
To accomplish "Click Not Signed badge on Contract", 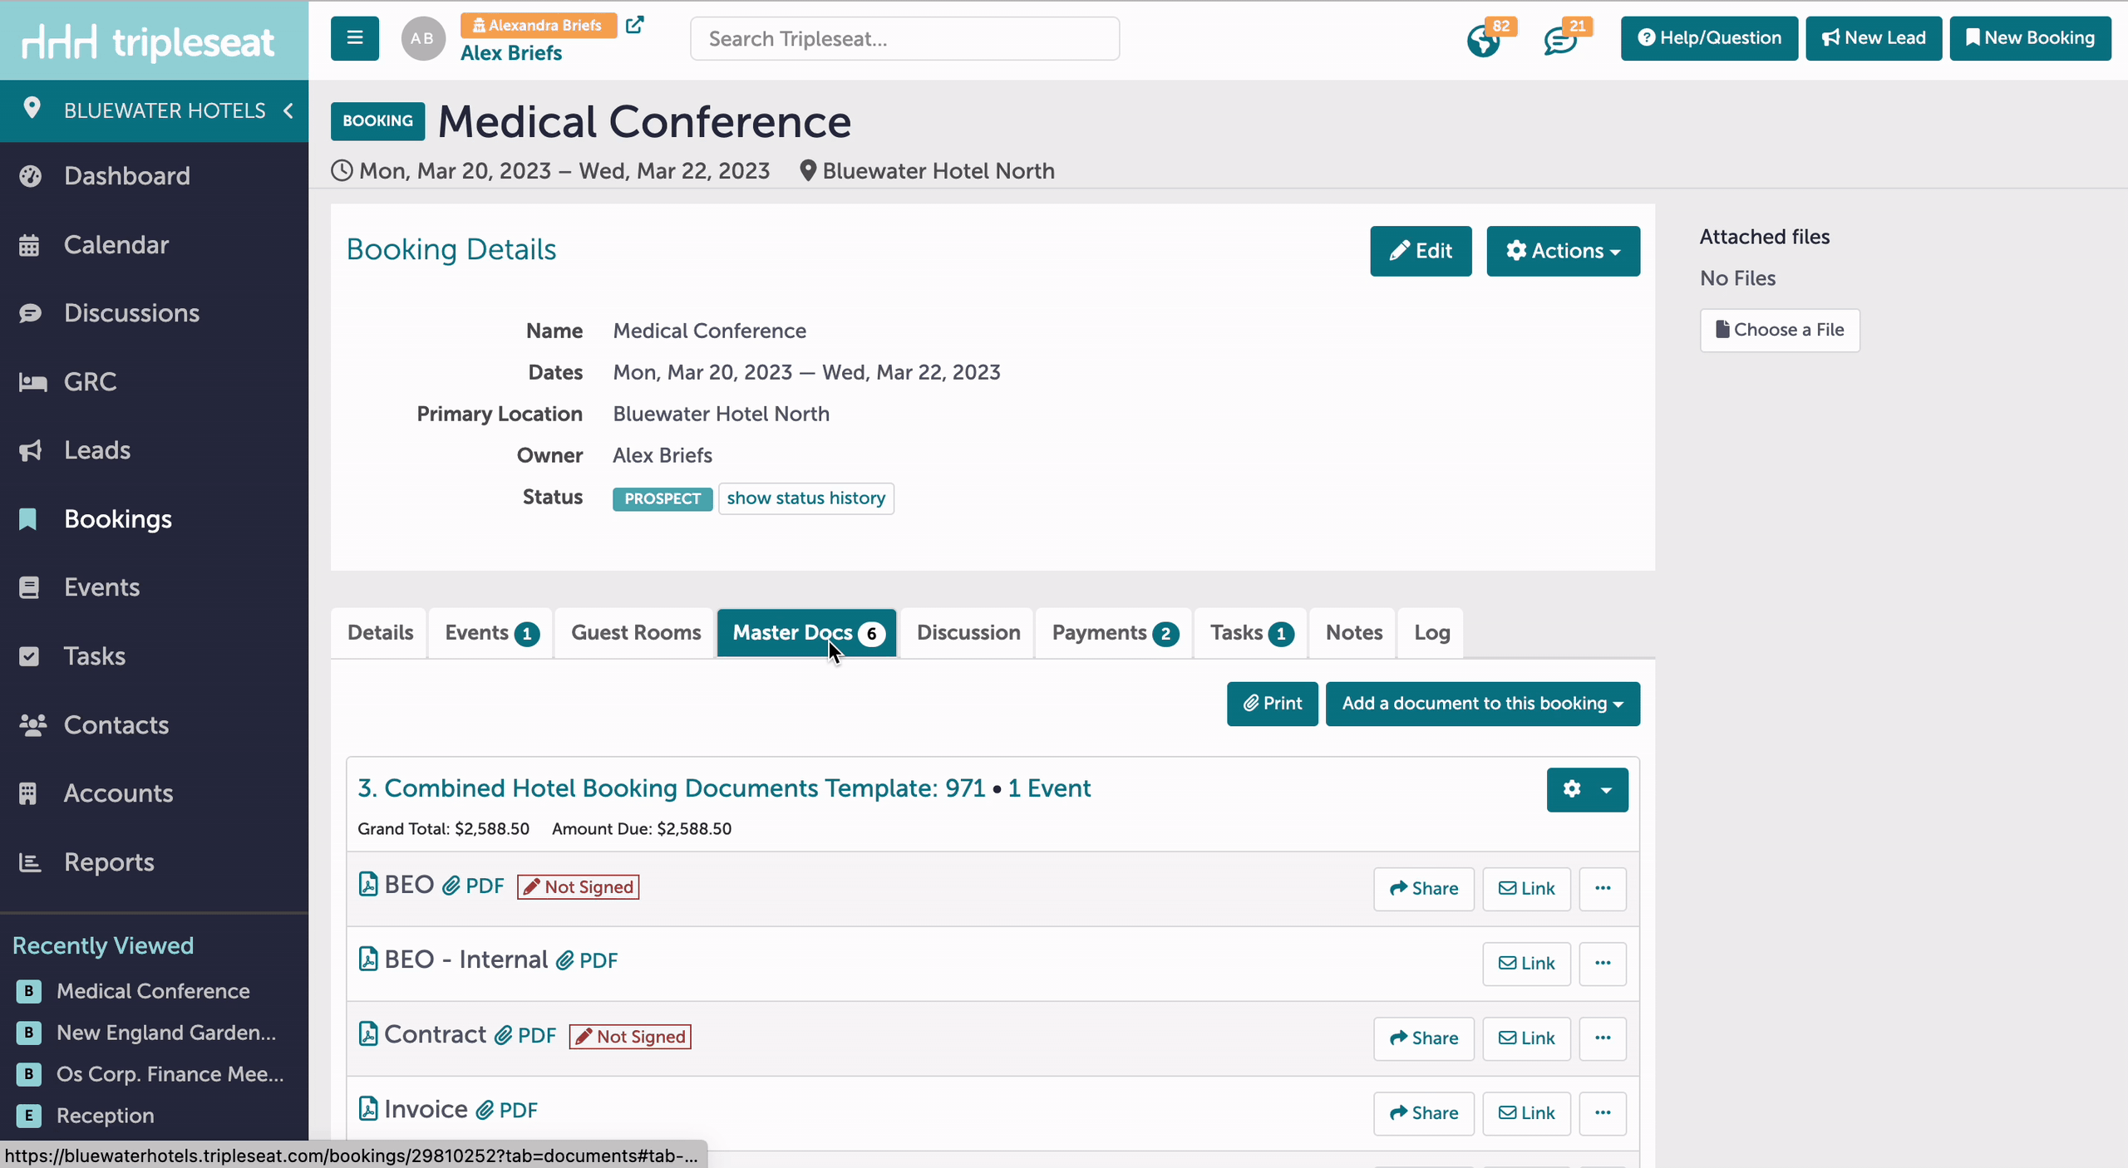I will click(x=630, y=1037).
